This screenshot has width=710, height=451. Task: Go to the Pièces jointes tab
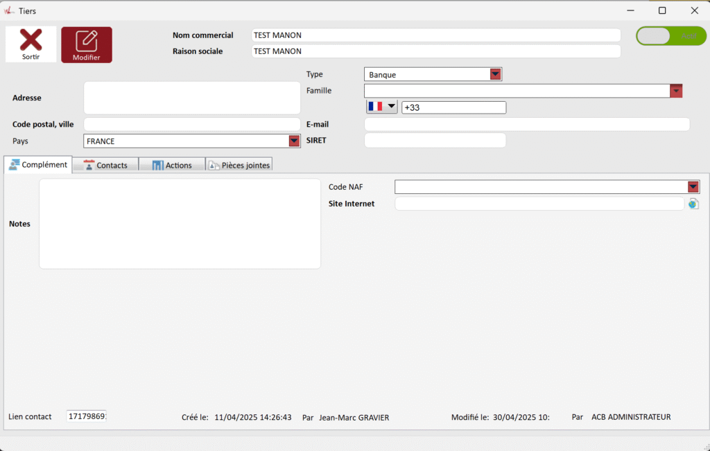coord(239,165)
